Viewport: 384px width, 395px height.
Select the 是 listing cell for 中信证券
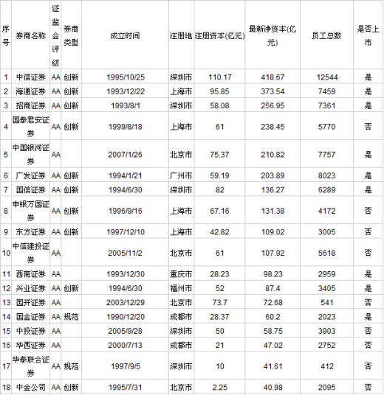tap(368, 77)
